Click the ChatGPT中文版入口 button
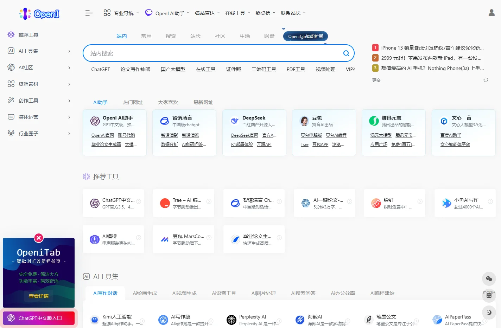501x328 pixels. coord(39,318)
